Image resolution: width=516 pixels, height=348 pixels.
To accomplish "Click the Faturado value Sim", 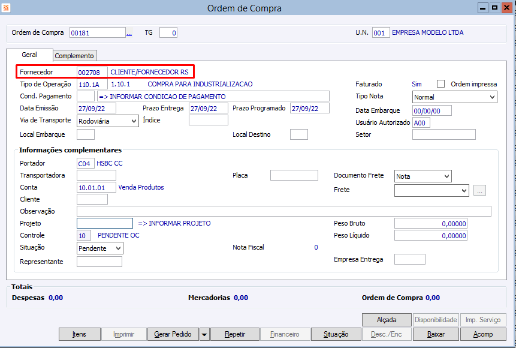I will 417,84.
